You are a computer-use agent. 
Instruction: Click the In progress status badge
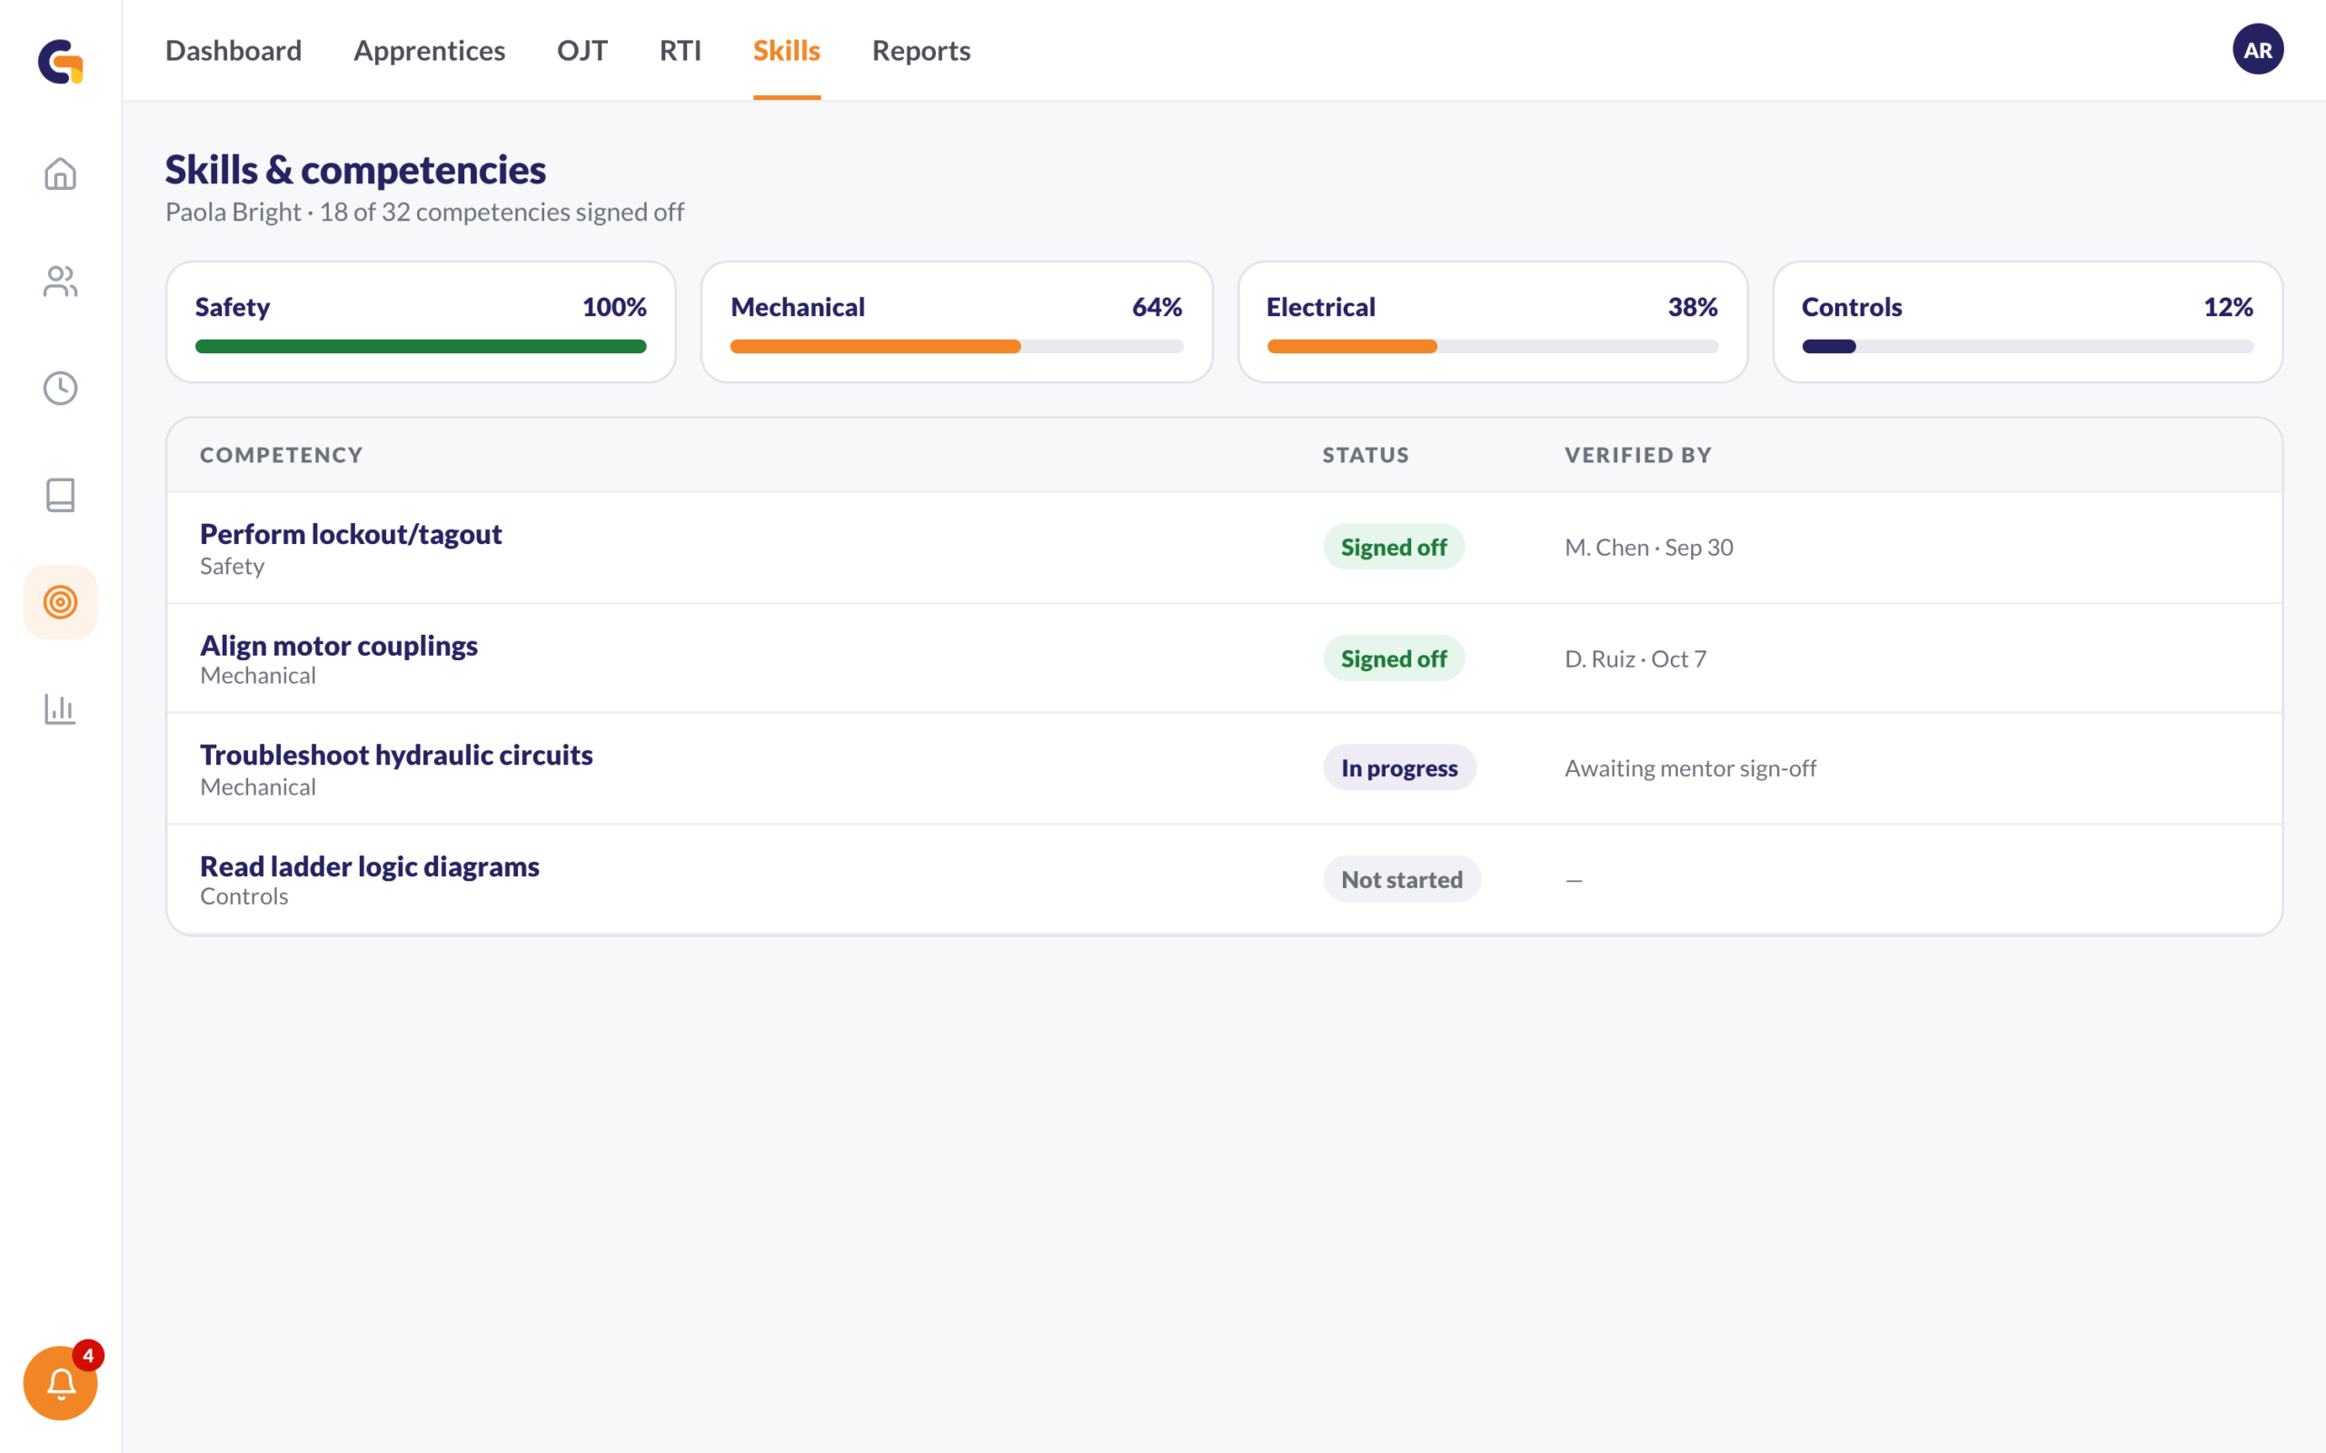point(1399,768)
